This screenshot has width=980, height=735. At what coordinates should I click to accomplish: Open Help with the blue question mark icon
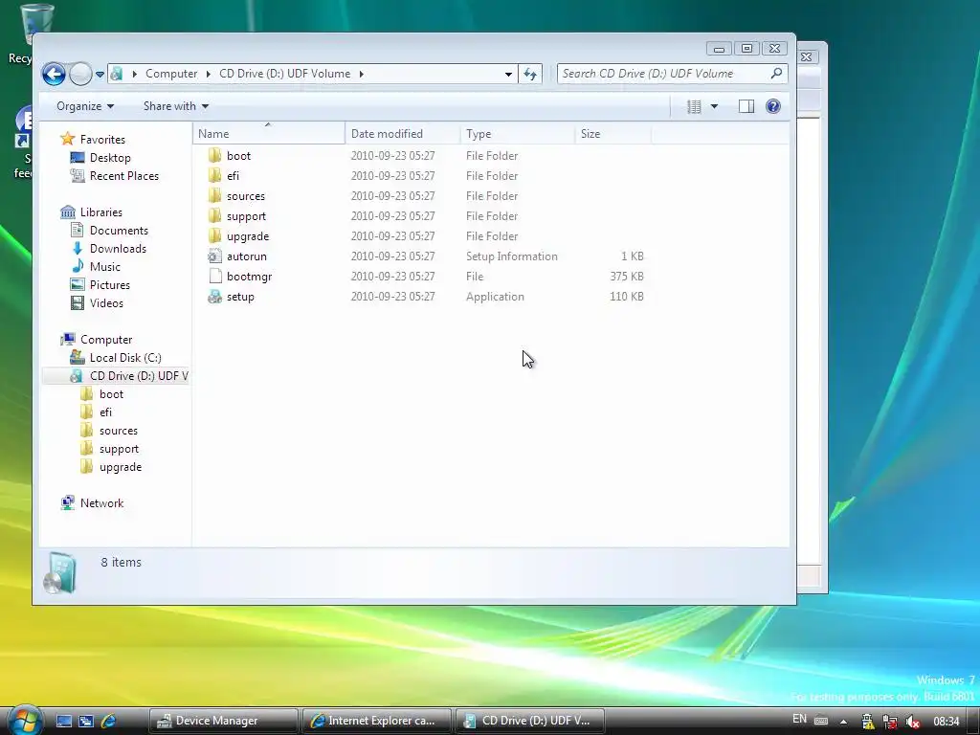pyautogui.click(x=773, y=106)
